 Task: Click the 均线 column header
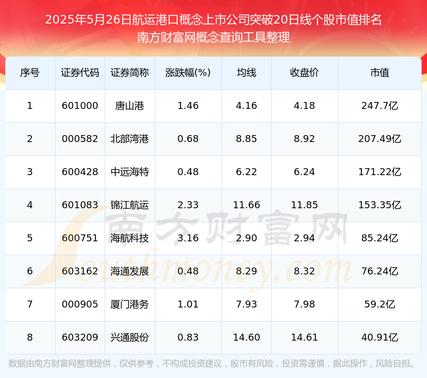point(247,73)
